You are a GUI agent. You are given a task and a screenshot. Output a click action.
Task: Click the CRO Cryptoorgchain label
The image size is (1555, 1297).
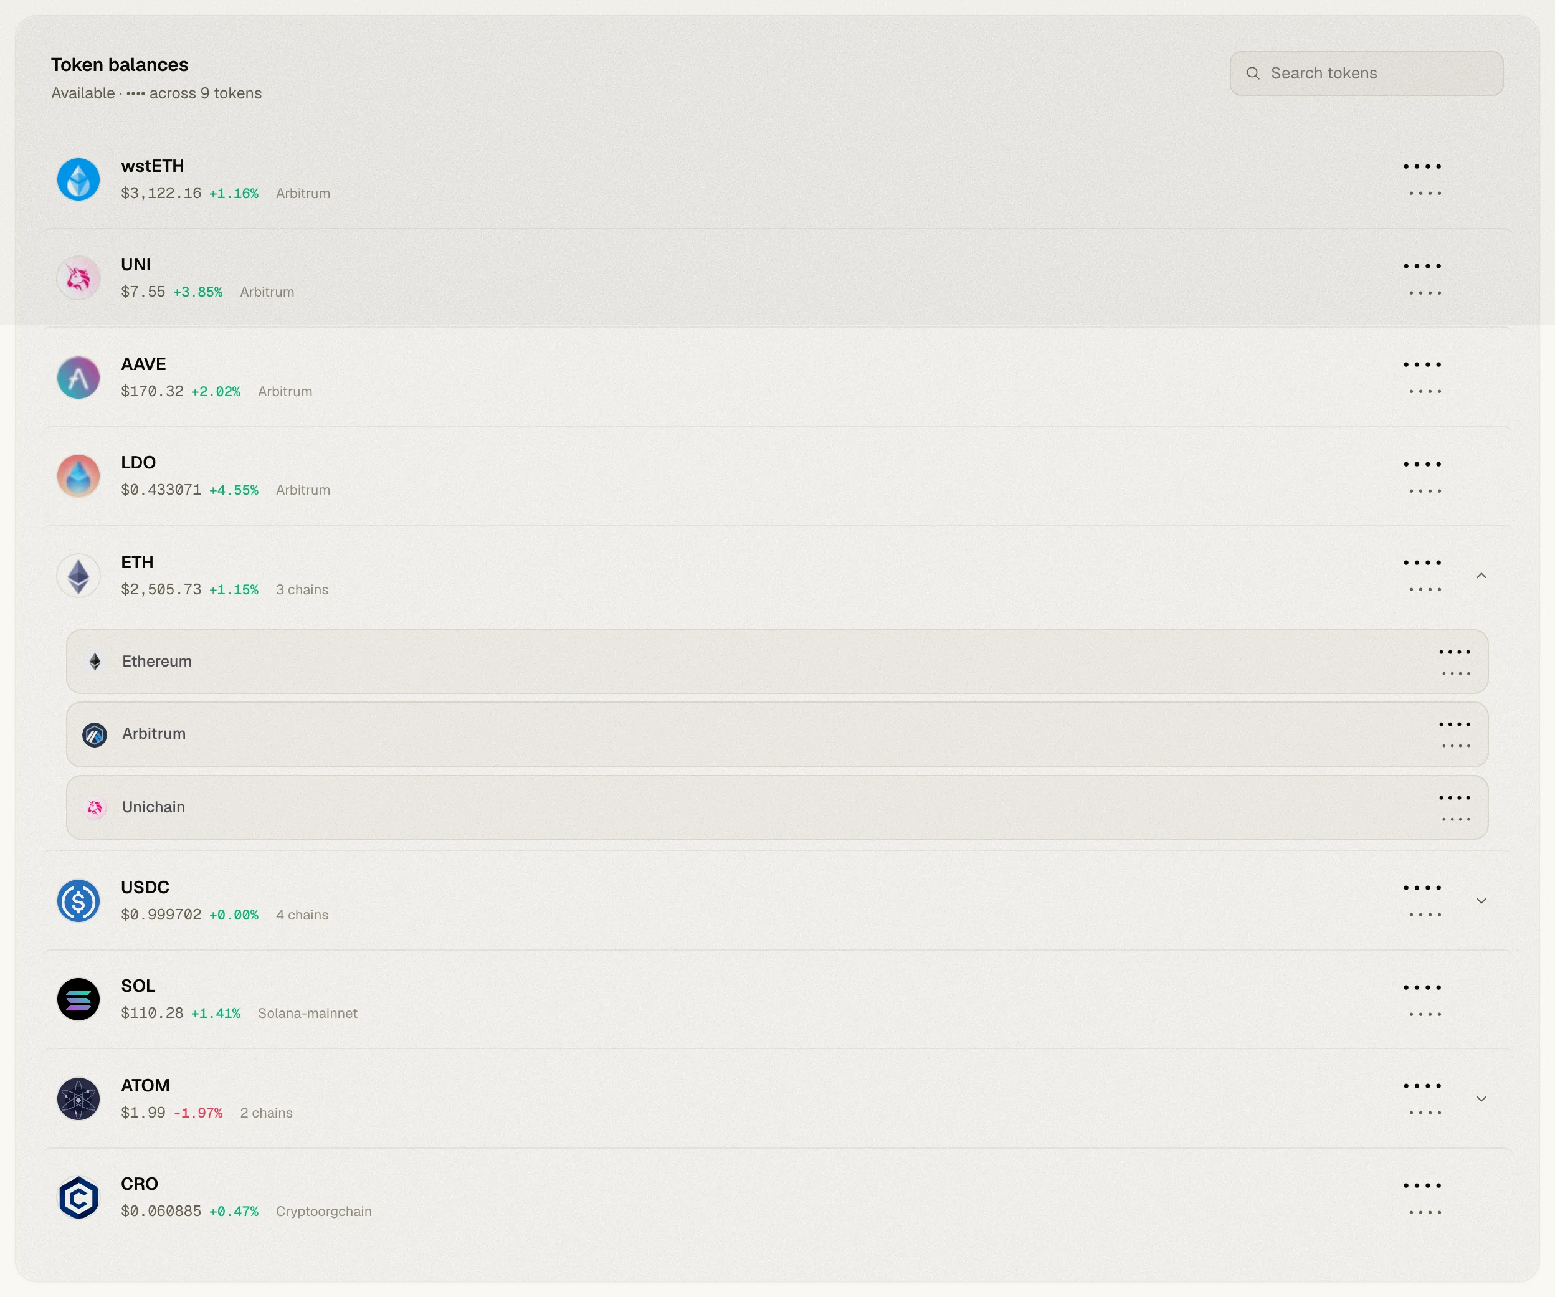tap(323, 1212)
